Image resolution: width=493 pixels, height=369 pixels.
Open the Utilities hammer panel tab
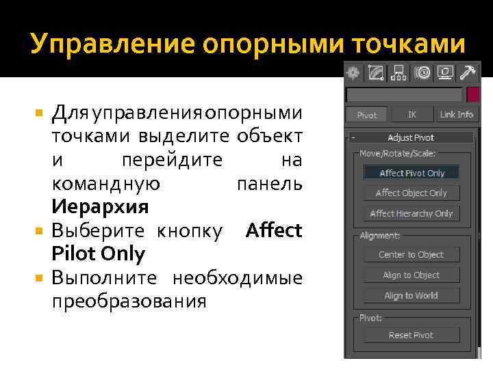[x=468, y=73]
